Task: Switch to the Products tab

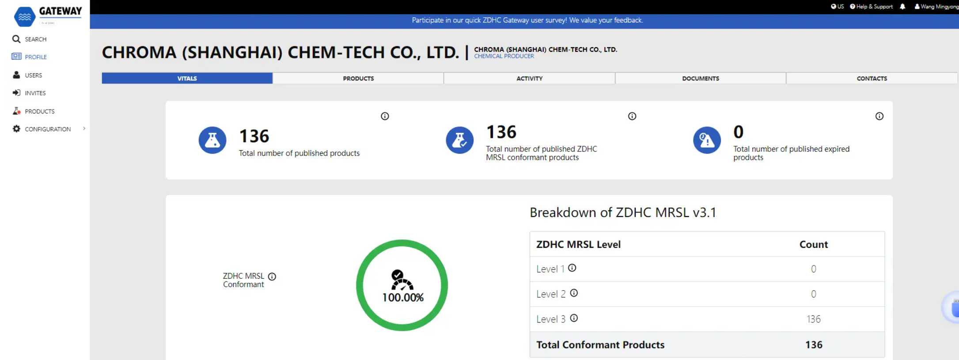Action: (358, 78)
